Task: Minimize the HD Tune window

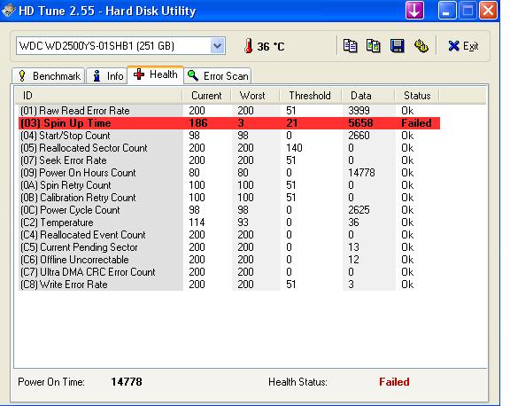Action: tap(447, 10)
